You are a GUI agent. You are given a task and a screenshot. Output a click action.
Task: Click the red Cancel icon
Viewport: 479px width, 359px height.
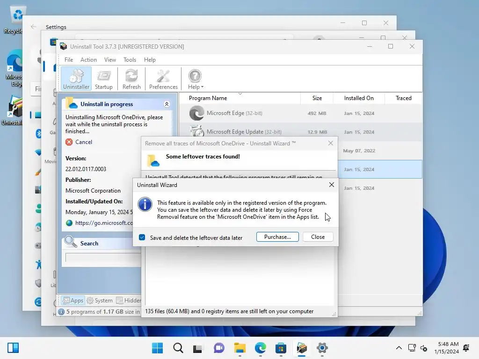pyautogui.click(x=69, y=142)
